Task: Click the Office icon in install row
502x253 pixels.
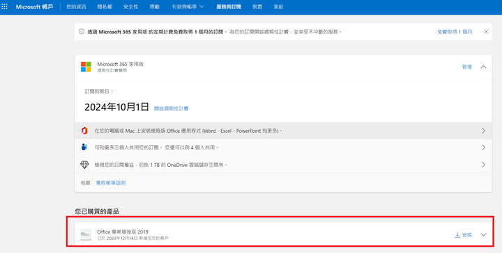Action: pos(84,131)
